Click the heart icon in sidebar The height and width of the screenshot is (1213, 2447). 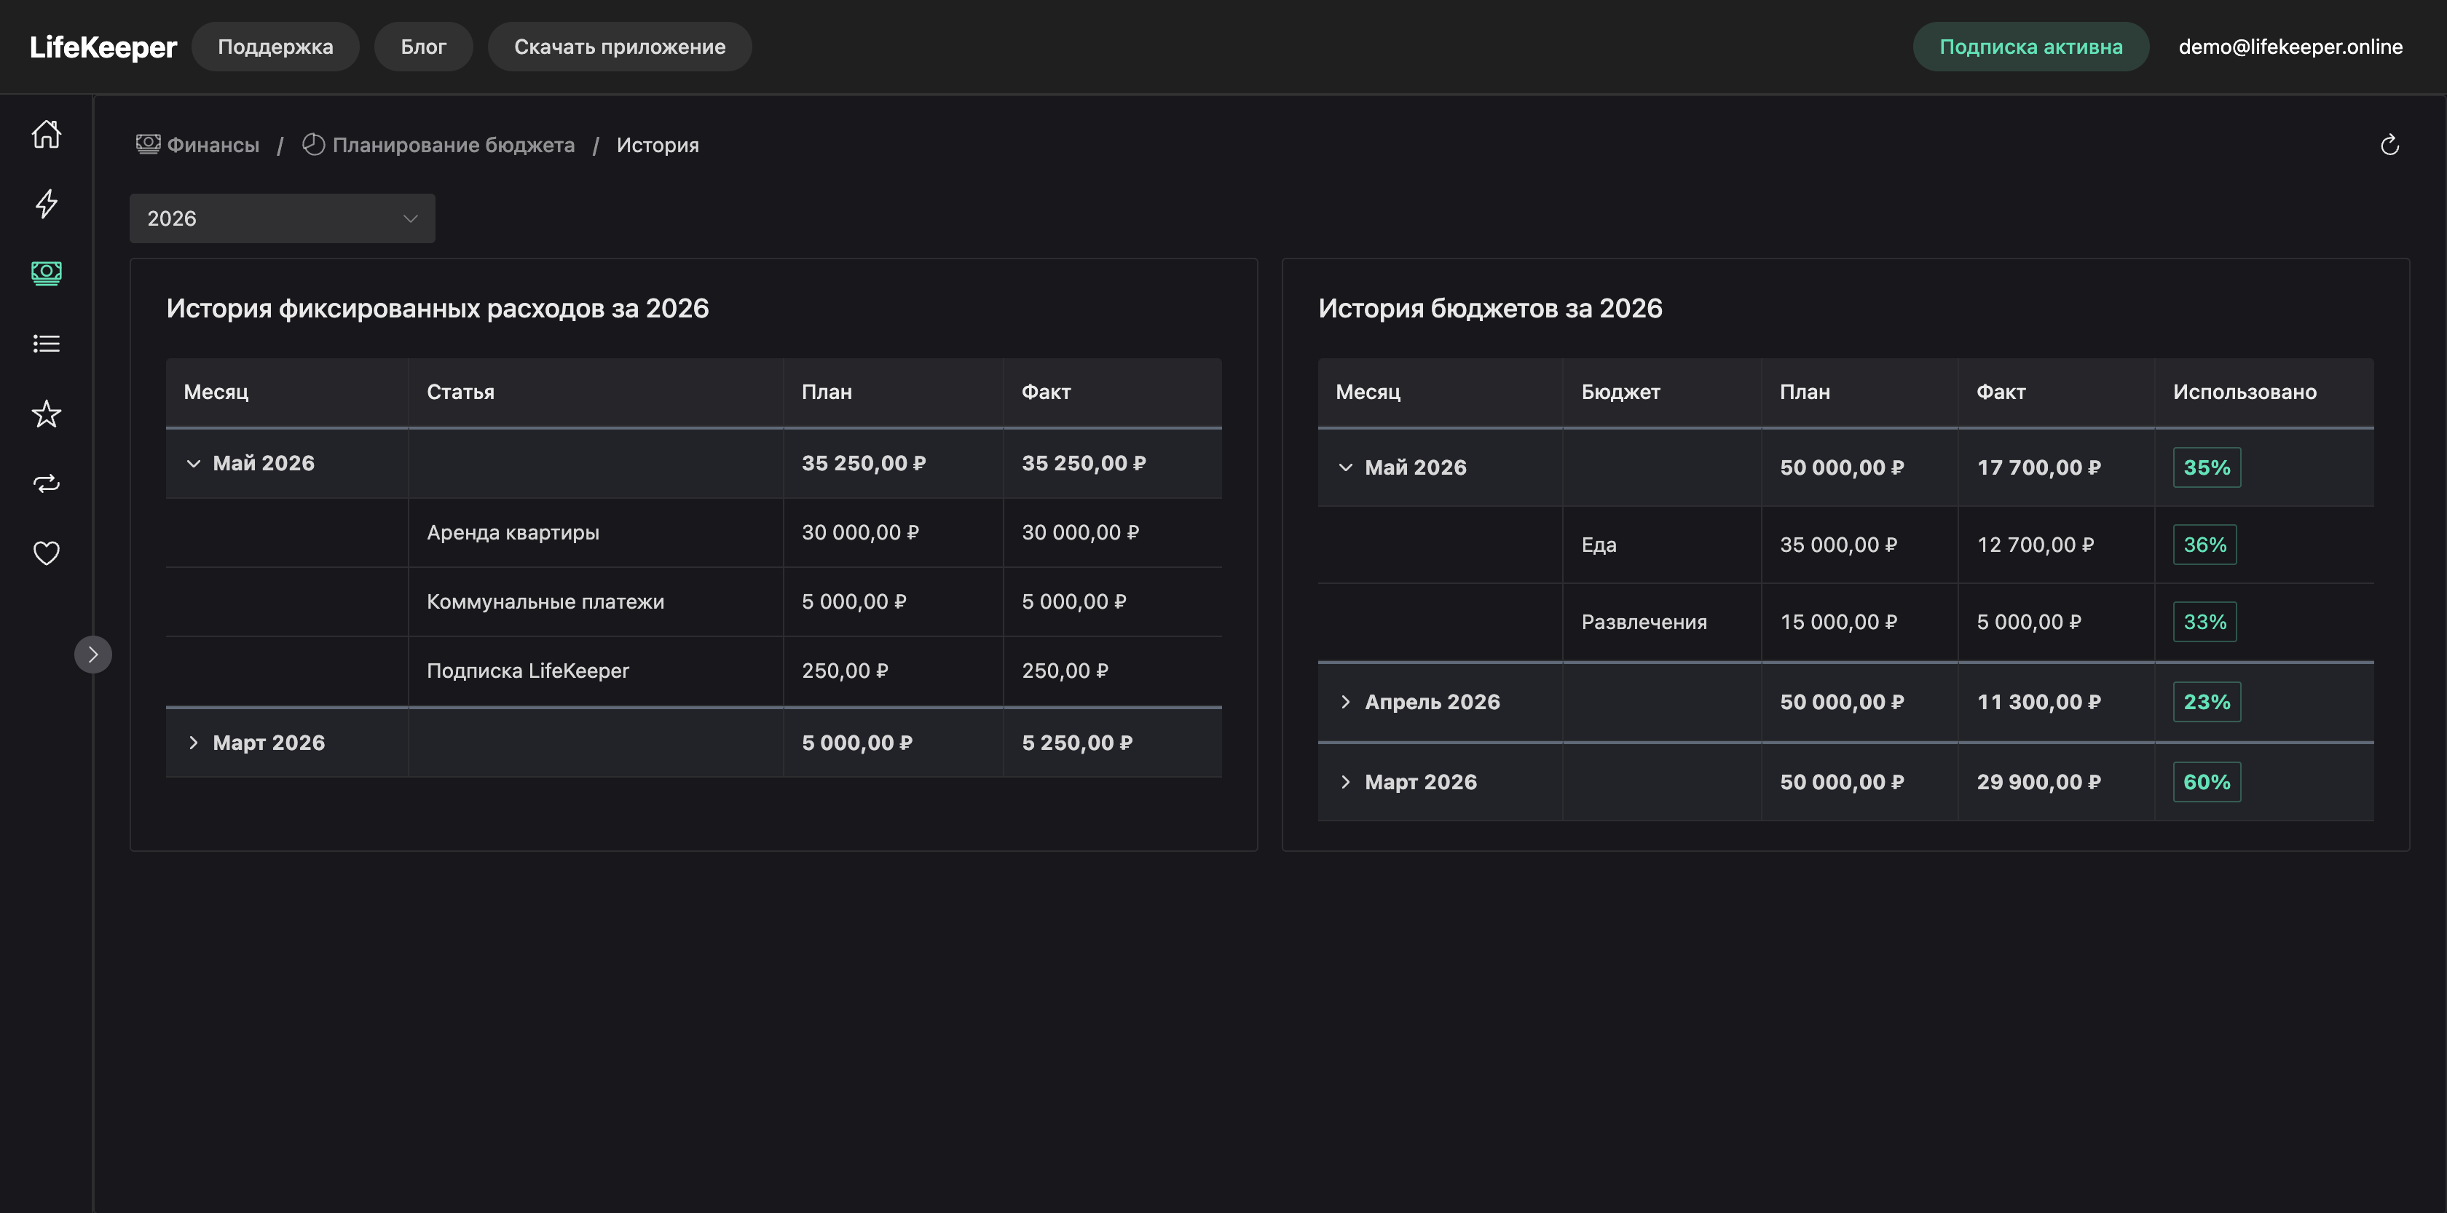tap(47, 553)
